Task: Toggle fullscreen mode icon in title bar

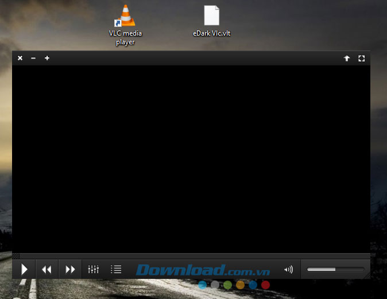Action: (361, 58)
